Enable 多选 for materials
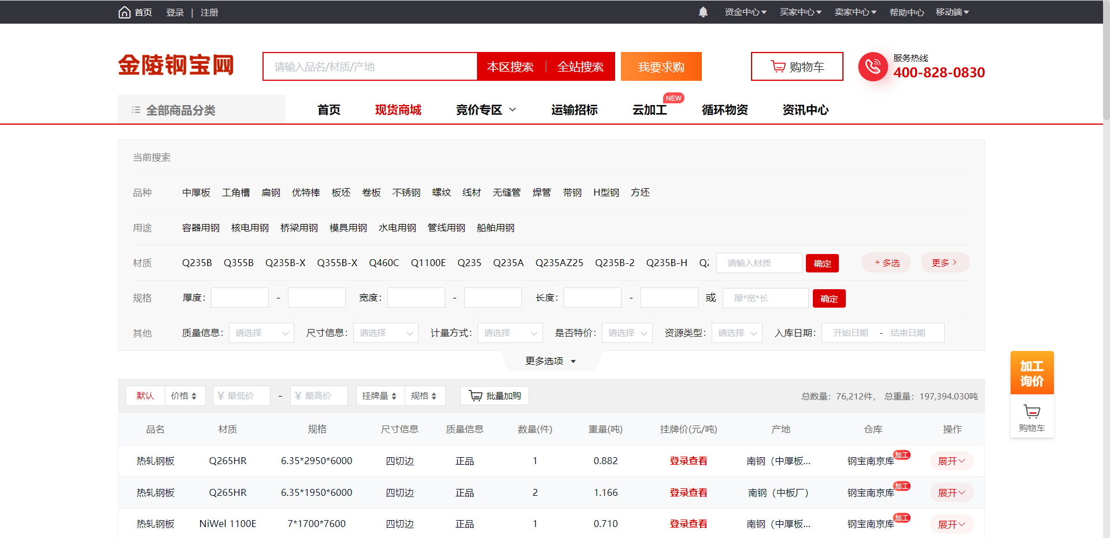 (x=886, y=263)
